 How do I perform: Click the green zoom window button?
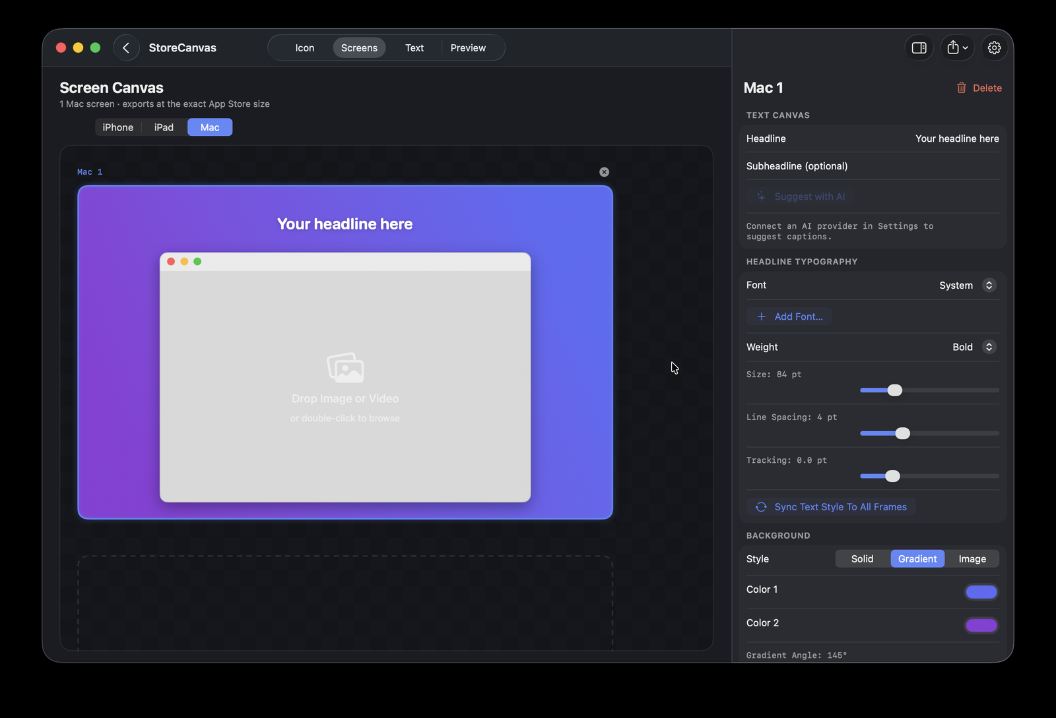click(x=95, y=47)
